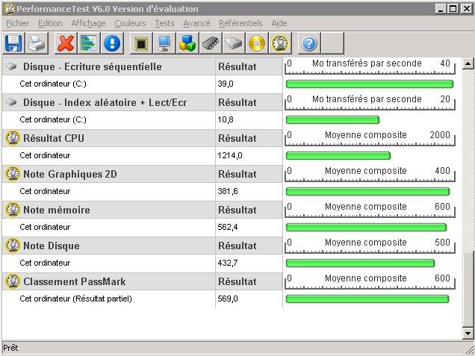Viewport: 475px width, 356px height.
Task: Run the memory chip test icon
Action: pyautogui.click(x=211, y=43)
